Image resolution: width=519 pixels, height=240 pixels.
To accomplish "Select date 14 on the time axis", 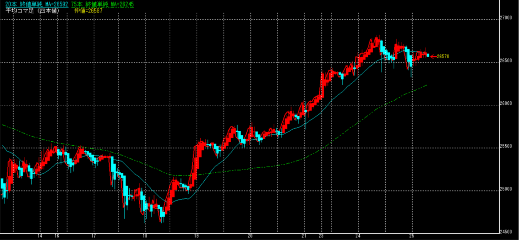I will [x=40, y=236].
